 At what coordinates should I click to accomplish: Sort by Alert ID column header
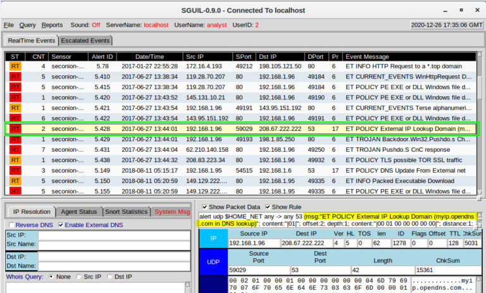pos(103,57)
